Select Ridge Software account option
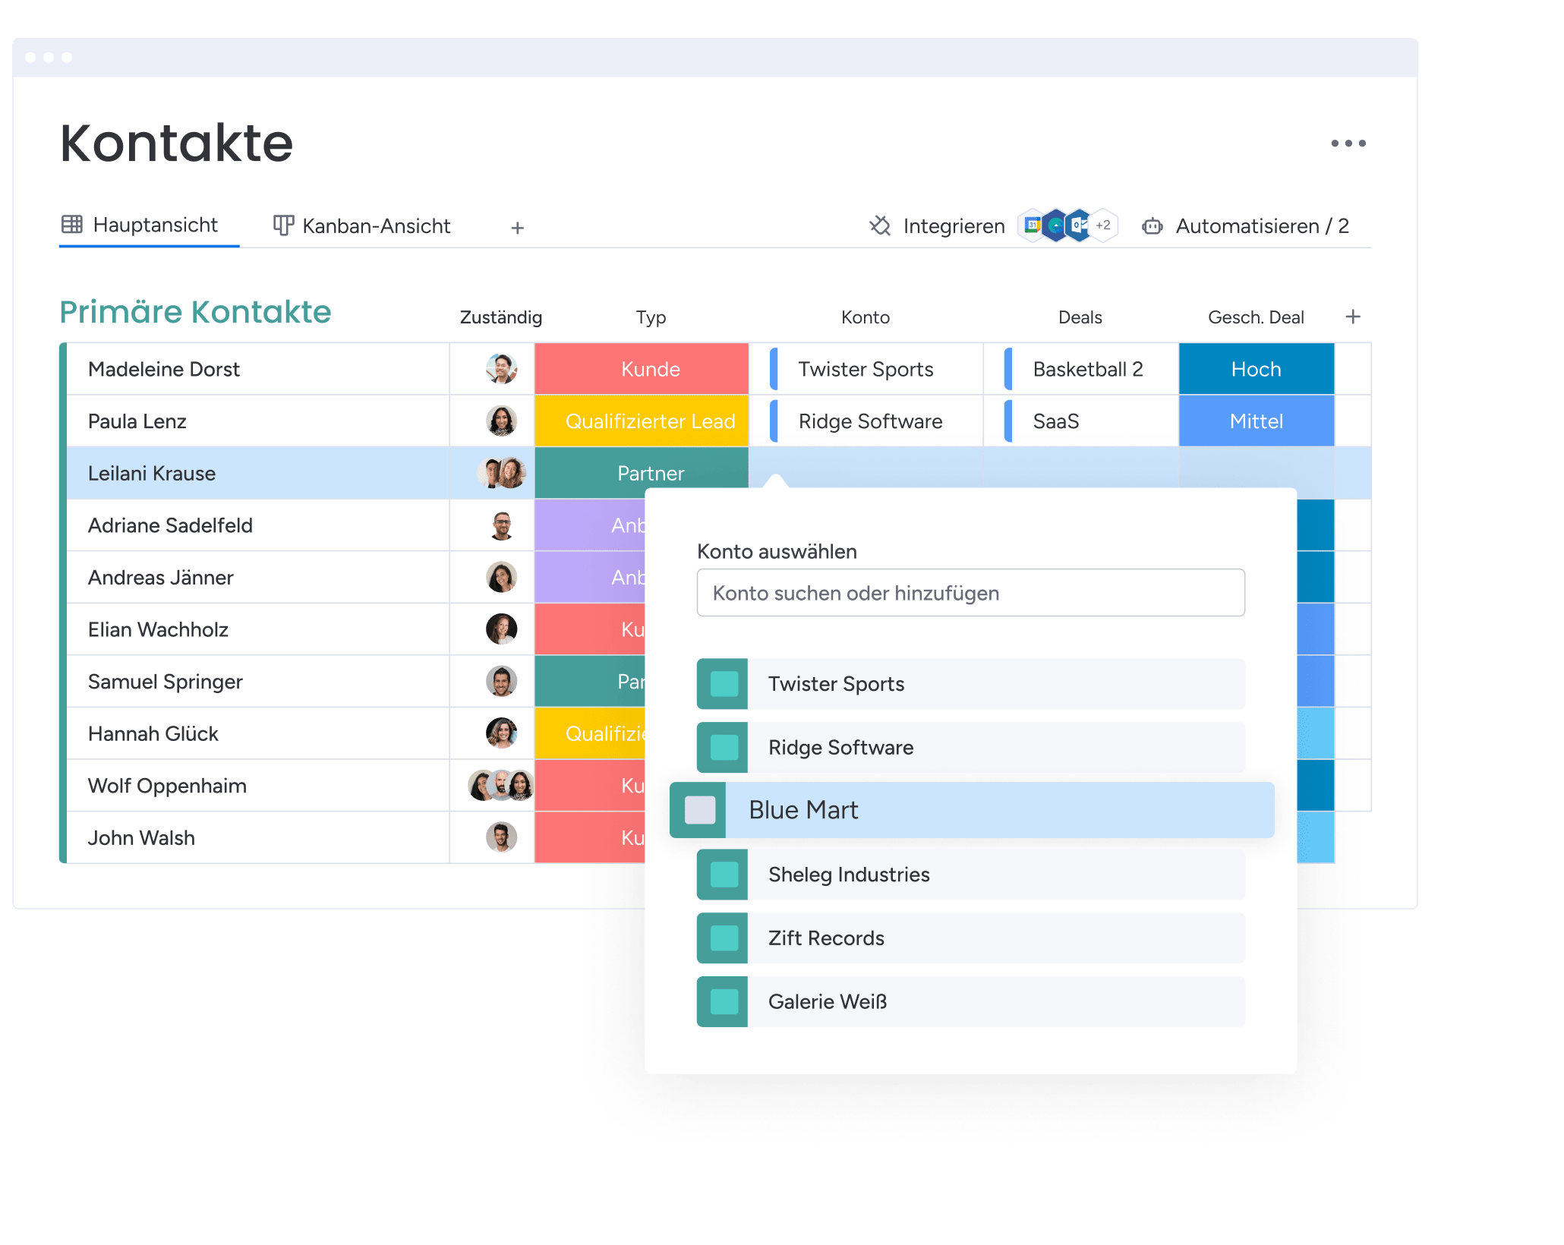The height and width of the screenshot is (1245, 1564). pyautogui.click(x=968, y=747)
